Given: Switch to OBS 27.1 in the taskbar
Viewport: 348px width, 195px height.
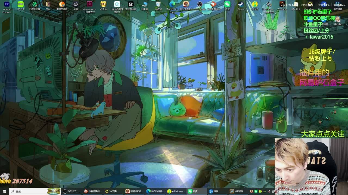Looking at the screenshot, I should pyautogui.click(x=72, y=191).
